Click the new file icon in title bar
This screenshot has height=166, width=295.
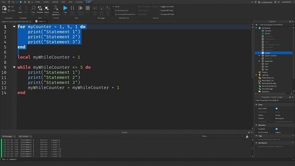click(x=9, y=2)
